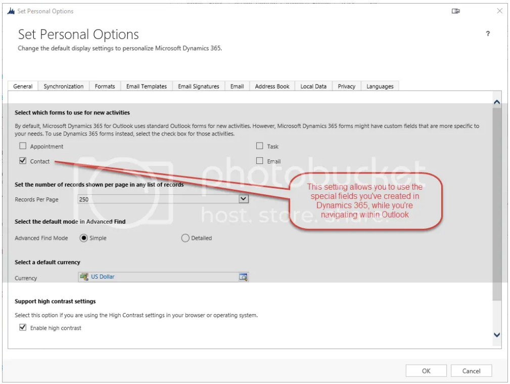Click the Cancel button
Screen dimensions: 510x384
pos(471,371)
